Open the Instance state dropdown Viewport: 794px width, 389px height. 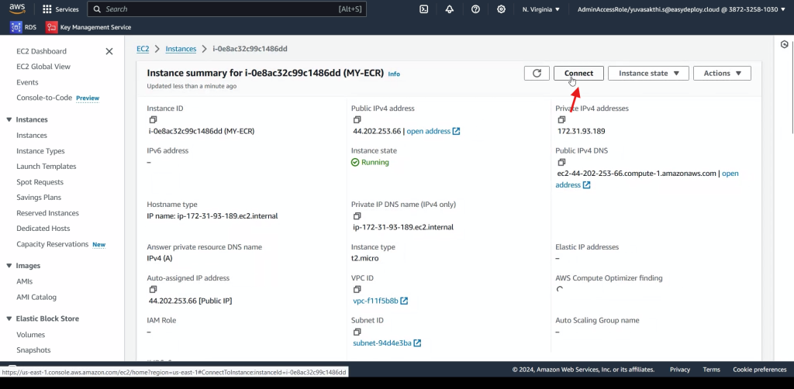[x=648, y=73]
